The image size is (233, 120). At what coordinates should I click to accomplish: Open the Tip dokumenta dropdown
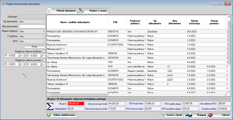click(x=43, y=21)
